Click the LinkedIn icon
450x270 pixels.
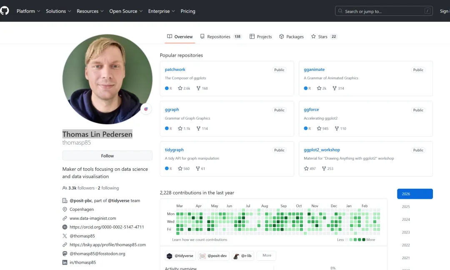[x=65, y=262]
